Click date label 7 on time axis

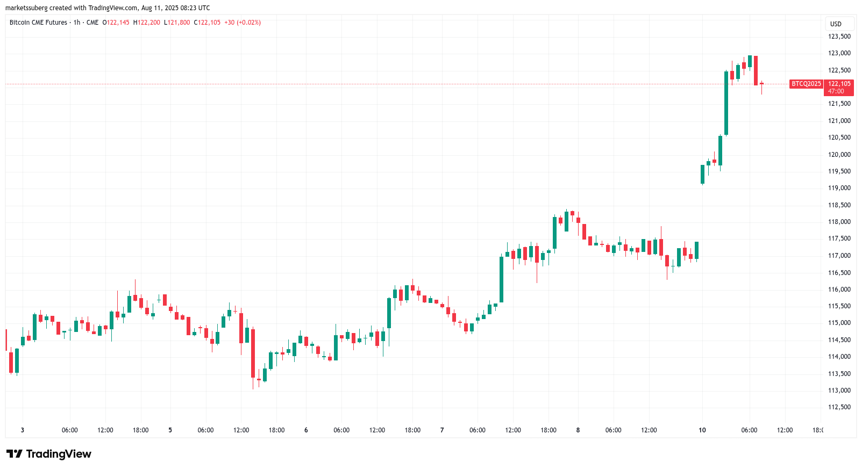(x=442, y=430)
